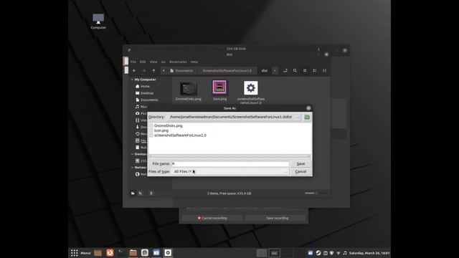Select Icon.png in Save As file list
This screenshot has width=459, height=258.
(x=161, y=130)
